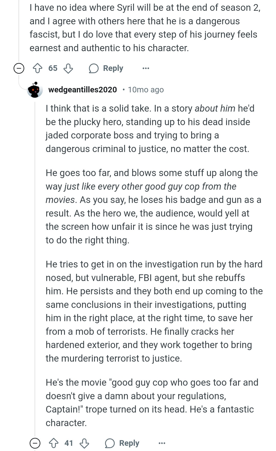Screen dimensions: 276x451
Task: Click the Reply label on 65-point comment
Action: [113, 68]
